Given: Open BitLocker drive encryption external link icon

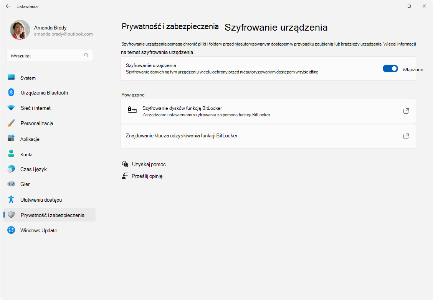Looking at the screenshot, I should [406, 111].
